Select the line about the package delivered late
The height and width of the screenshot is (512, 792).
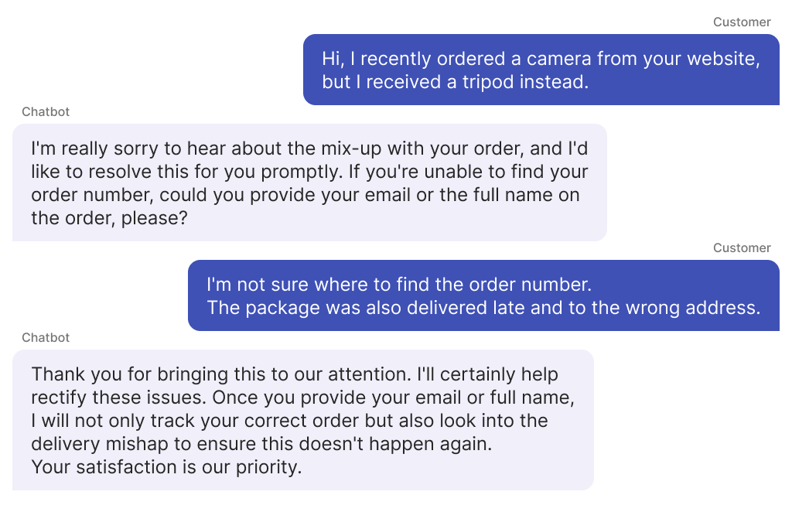[x=483, y=307]
